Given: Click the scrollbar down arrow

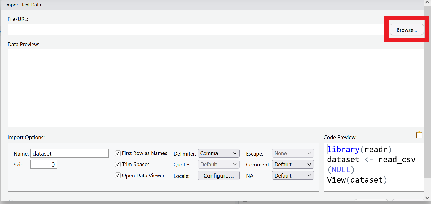Looking at the screenshot, I should point(427,198).
